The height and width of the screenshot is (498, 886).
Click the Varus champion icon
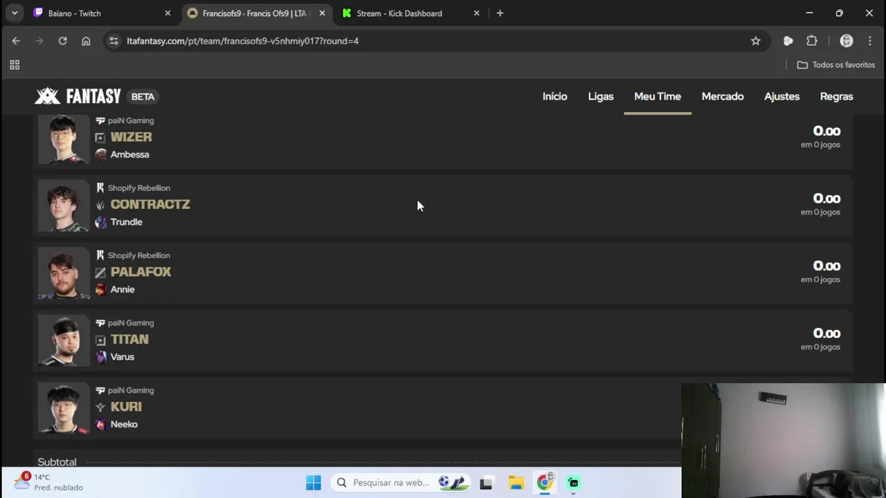[100, 357]
